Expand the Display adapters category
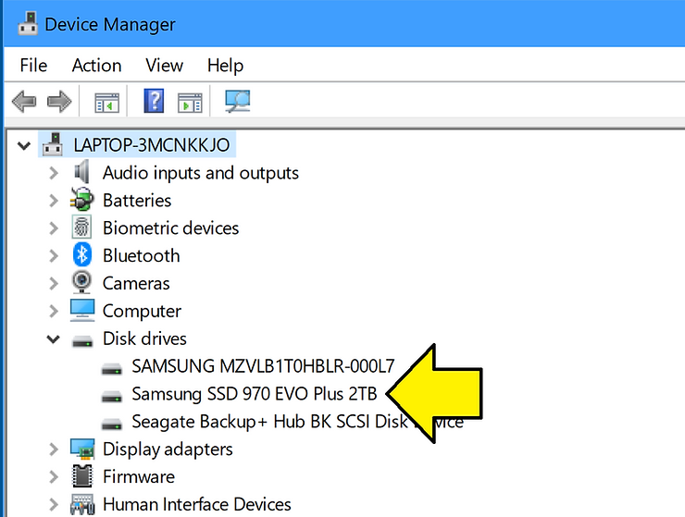 pyautogui.click(x=54, y=449)
